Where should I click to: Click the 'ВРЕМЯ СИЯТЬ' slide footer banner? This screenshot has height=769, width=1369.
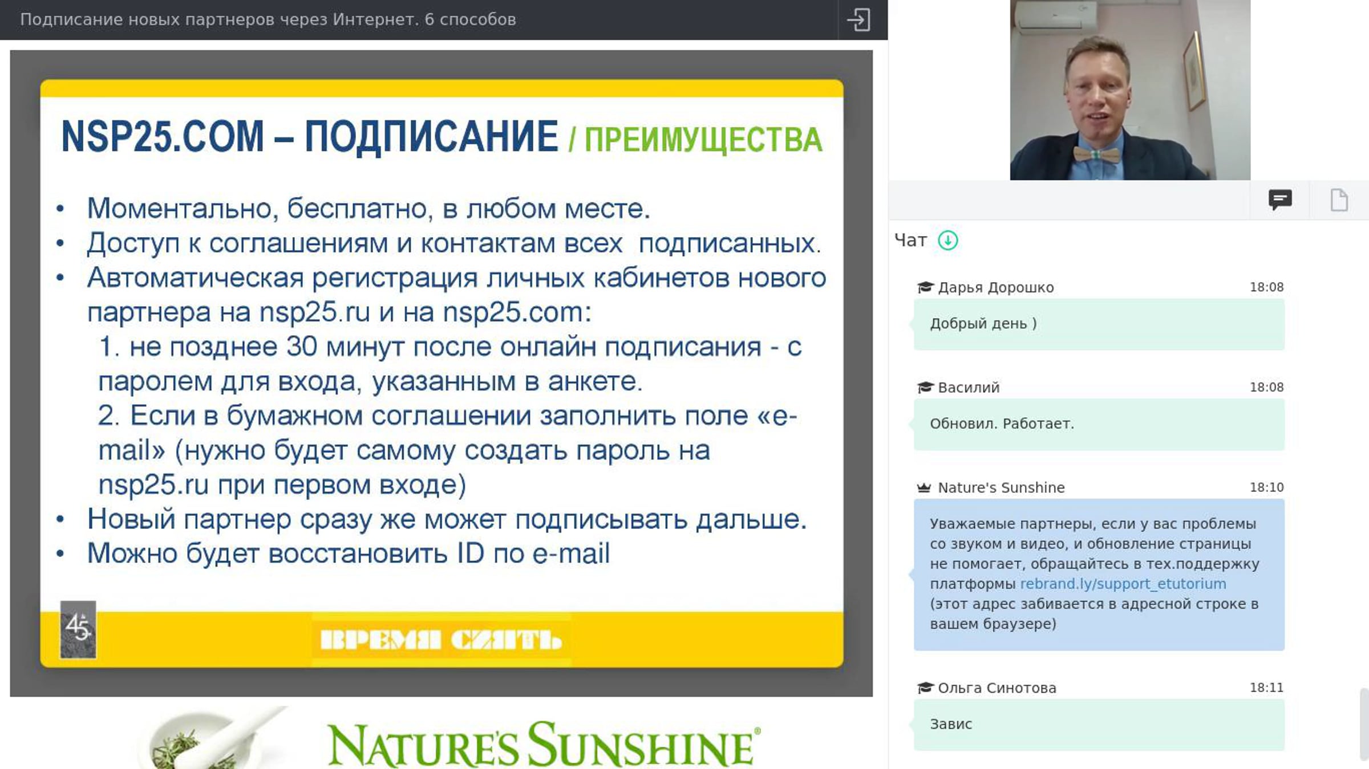click(441, 640)
